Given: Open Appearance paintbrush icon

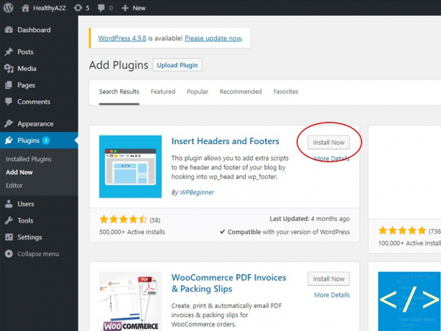Looking at the screenshot, I should pyautogui.click(x=9, y=123).
